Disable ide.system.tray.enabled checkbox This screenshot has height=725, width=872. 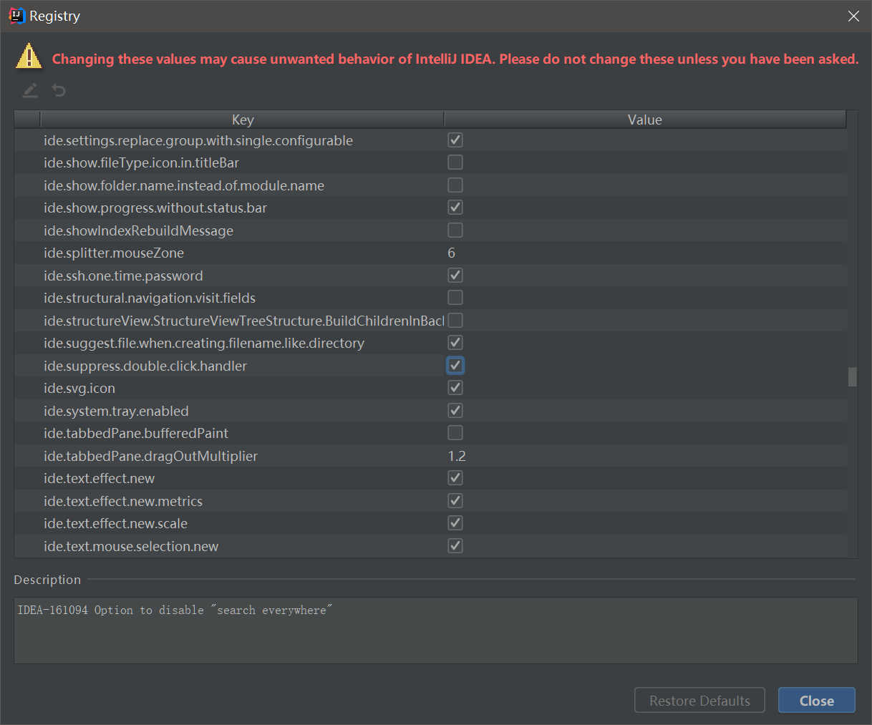tap(455, 410)
